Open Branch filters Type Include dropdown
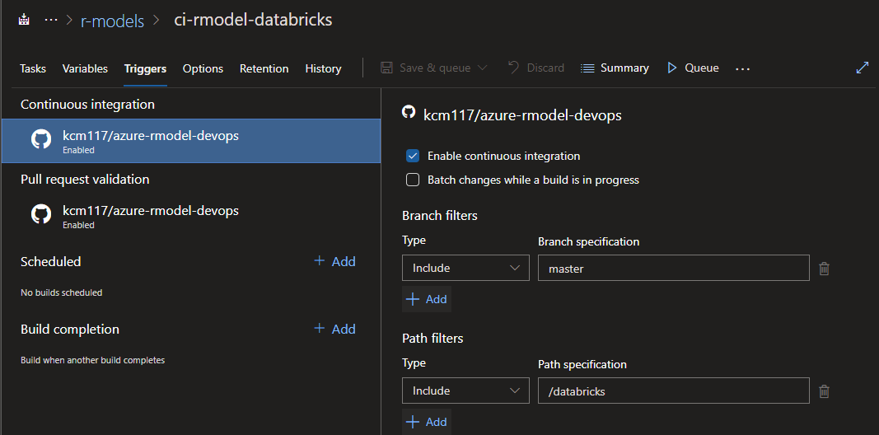879x435 pixels. 465,268
